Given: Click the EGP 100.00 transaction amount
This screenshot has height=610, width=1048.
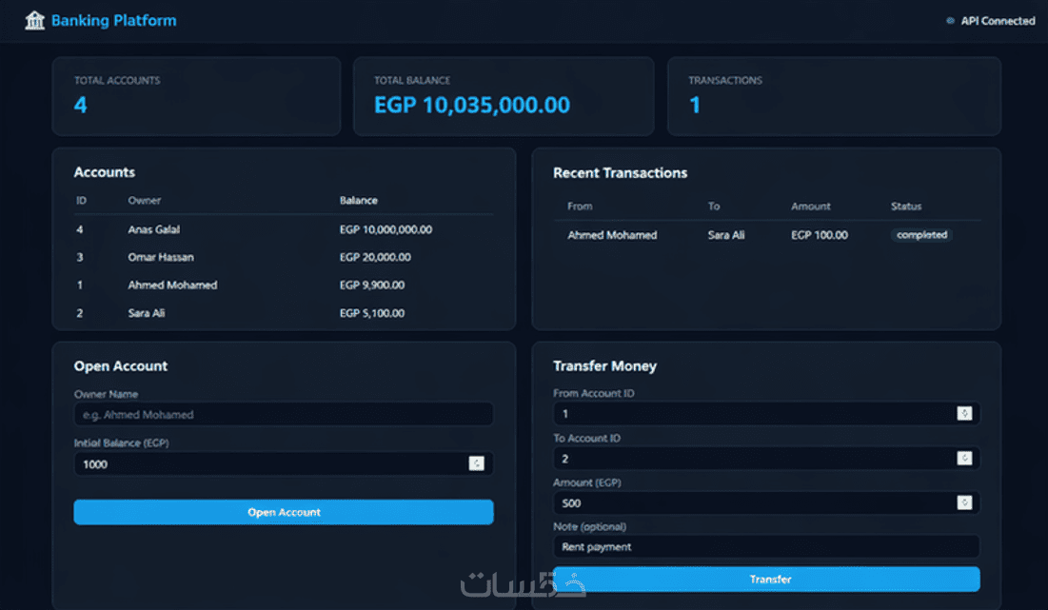Looking at the screenshot, I should click(820, 235).
